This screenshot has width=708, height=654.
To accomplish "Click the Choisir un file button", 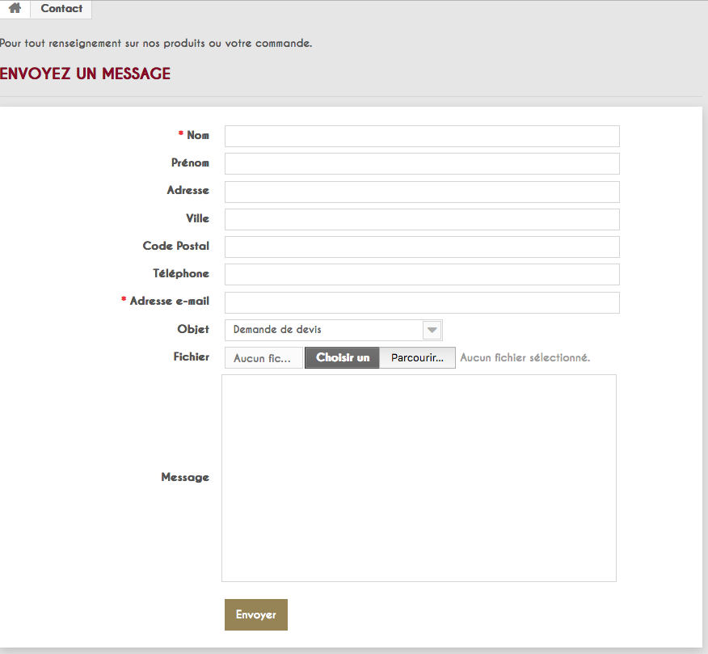I will (342, 357).
